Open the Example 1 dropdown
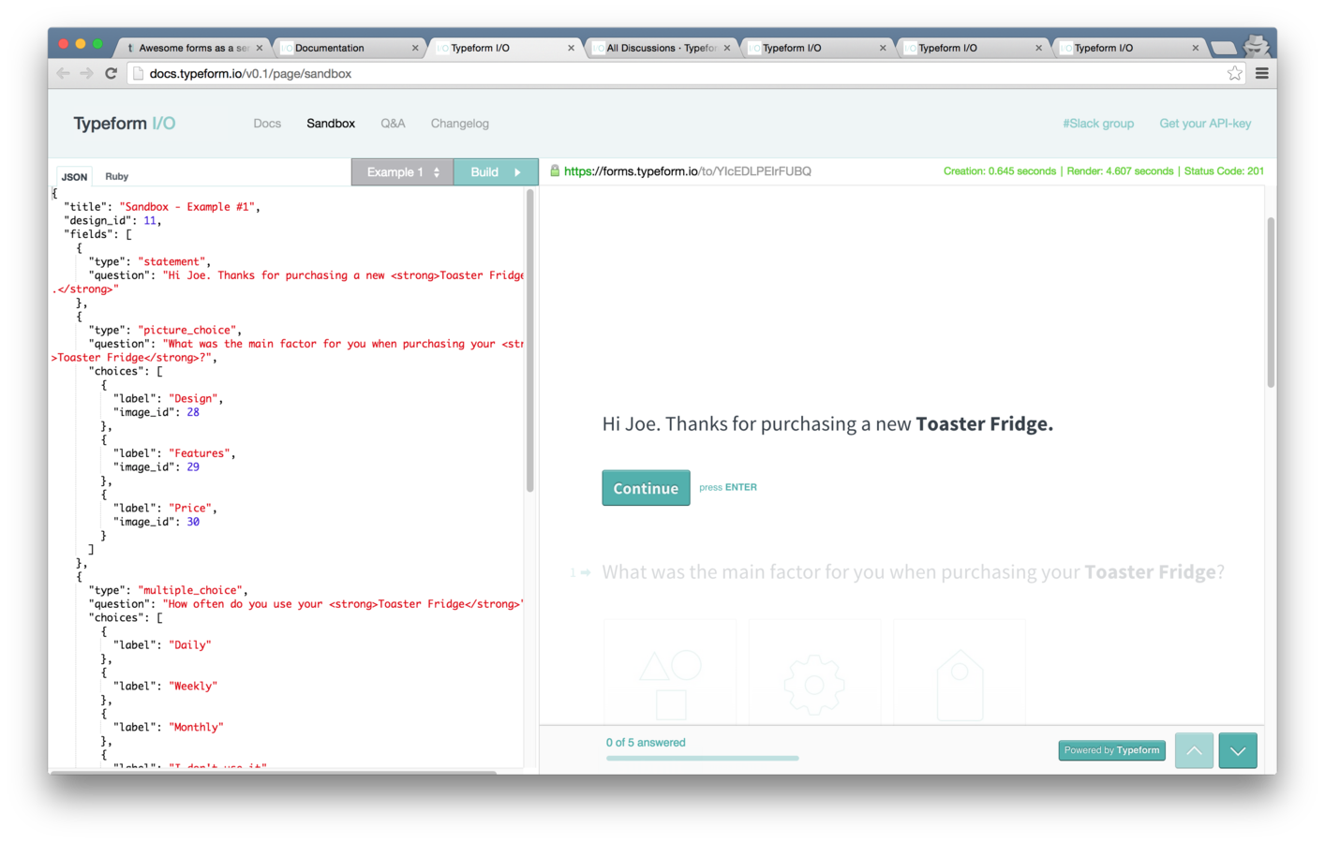Viewport: 1325px width, 843px height. (402, 172)
